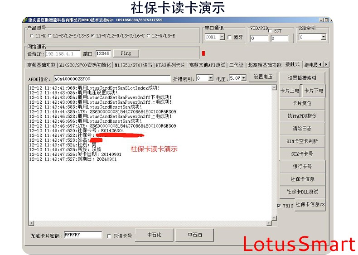Click the 社保卡信息 button
Image resolution: width=358 pixels, height=255 pixels.
[302, 179]
